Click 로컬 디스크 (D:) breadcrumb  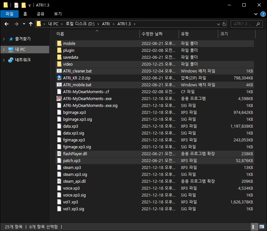point(80,24)
